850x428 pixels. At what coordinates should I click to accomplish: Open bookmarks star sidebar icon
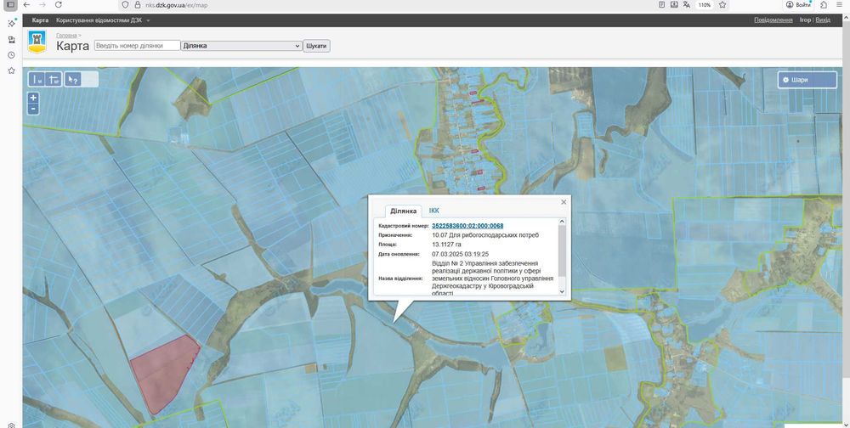tap(11, 71)
